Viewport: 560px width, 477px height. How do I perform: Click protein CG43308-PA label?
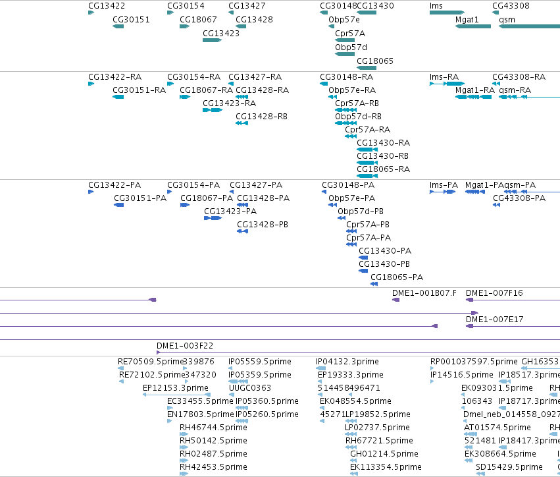[x=519, y=198]
